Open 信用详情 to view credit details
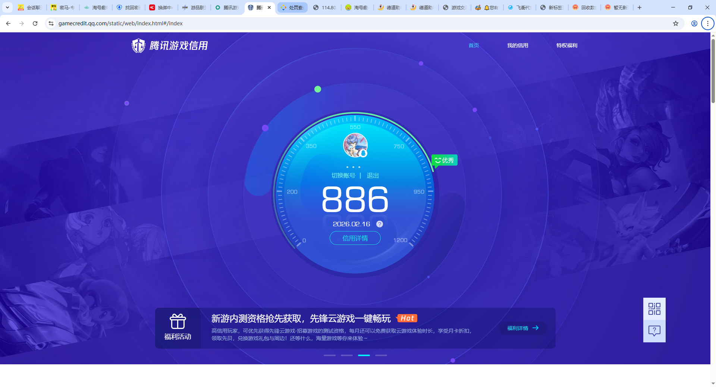 click(355, 238)
